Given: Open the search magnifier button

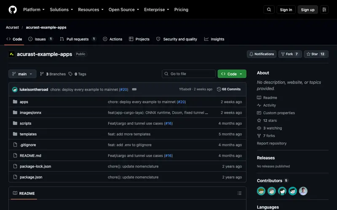Looking at the screenshot, I should pyautogui.click(x=269, y=10).
